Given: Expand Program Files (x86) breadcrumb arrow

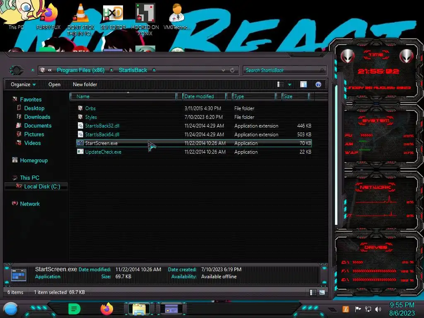Looking at the screenshot, I should pyautogui.click(x=111, y=70).
